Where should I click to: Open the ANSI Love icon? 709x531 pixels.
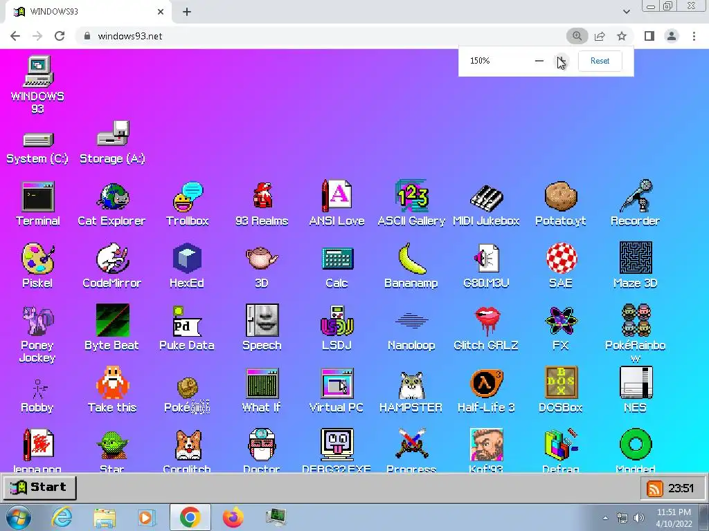(336, 196)
